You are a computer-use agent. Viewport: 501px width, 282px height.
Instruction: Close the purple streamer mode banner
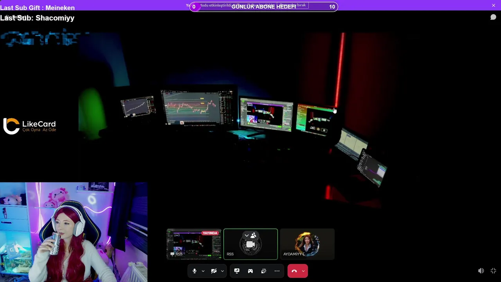[x=494, y=5]
